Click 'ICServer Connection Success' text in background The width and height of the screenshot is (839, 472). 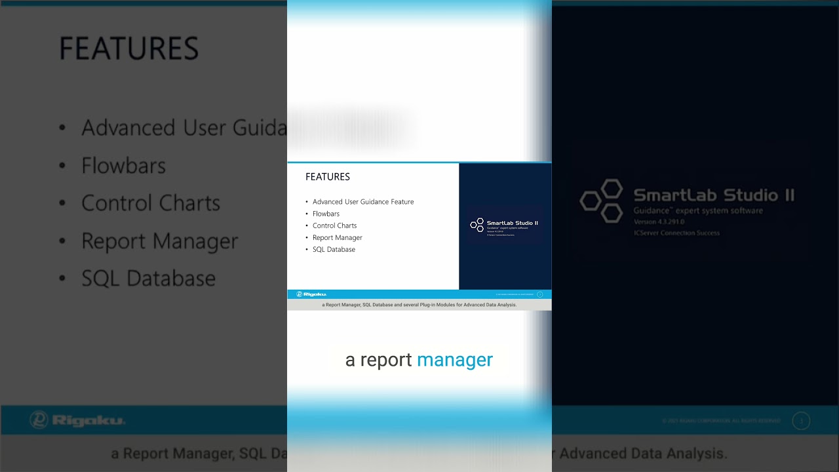coord(676,233)
